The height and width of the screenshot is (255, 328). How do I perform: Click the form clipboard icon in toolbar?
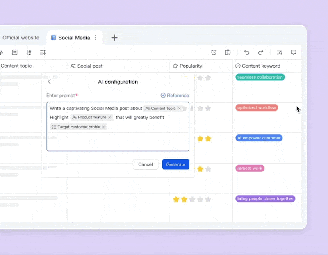click(228, 52)
